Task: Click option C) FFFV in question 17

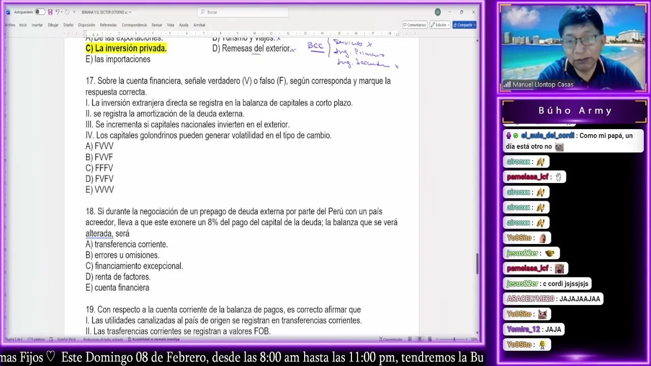Action: (99, 168)
